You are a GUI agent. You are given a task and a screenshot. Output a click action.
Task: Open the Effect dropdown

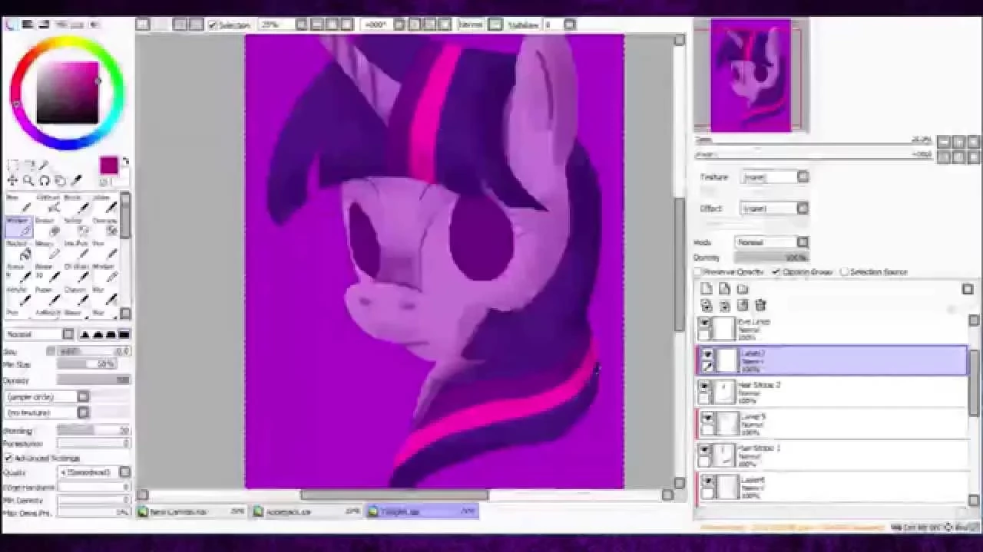point(776,209)
